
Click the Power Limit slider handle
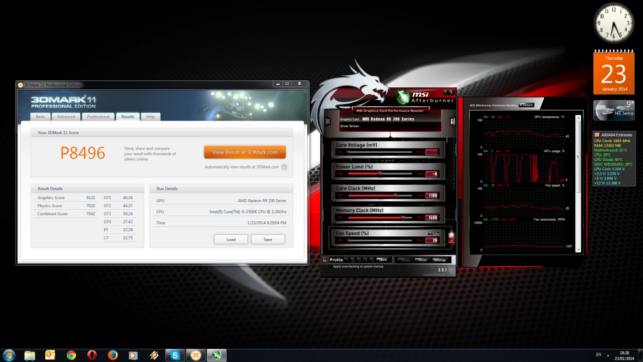pos(380,173)
